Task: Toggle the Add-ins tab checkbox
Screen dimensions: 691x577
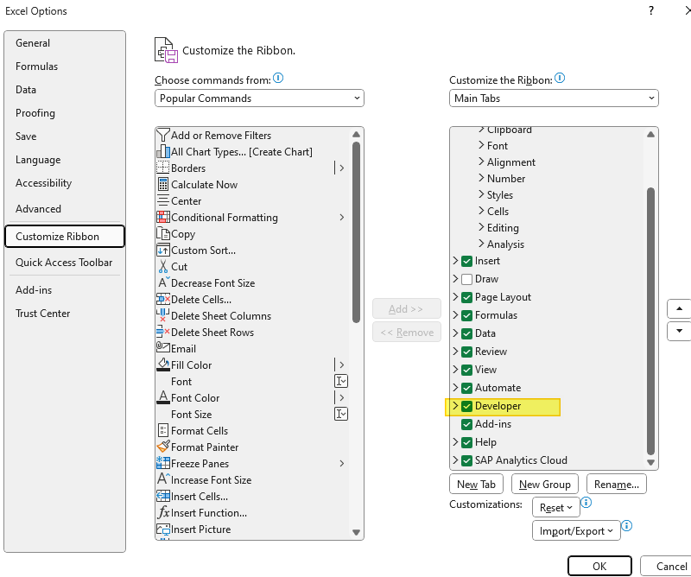Action: 467,424
